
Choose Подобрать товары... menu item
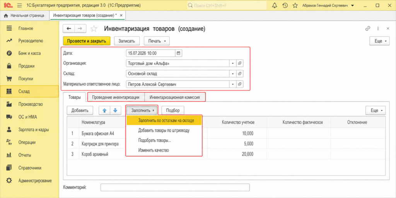164,141
